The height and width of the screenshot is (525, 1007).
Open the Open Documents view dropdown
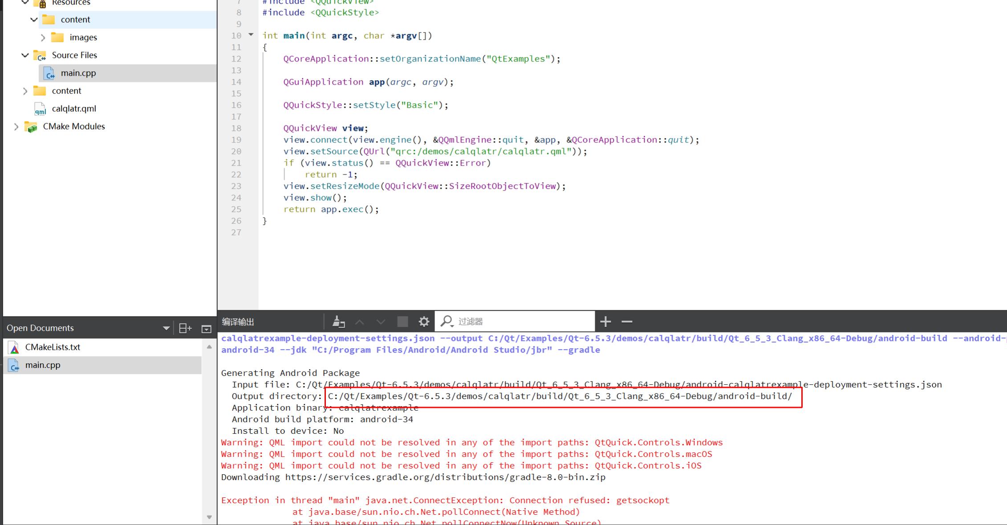(x=166, y=329)
